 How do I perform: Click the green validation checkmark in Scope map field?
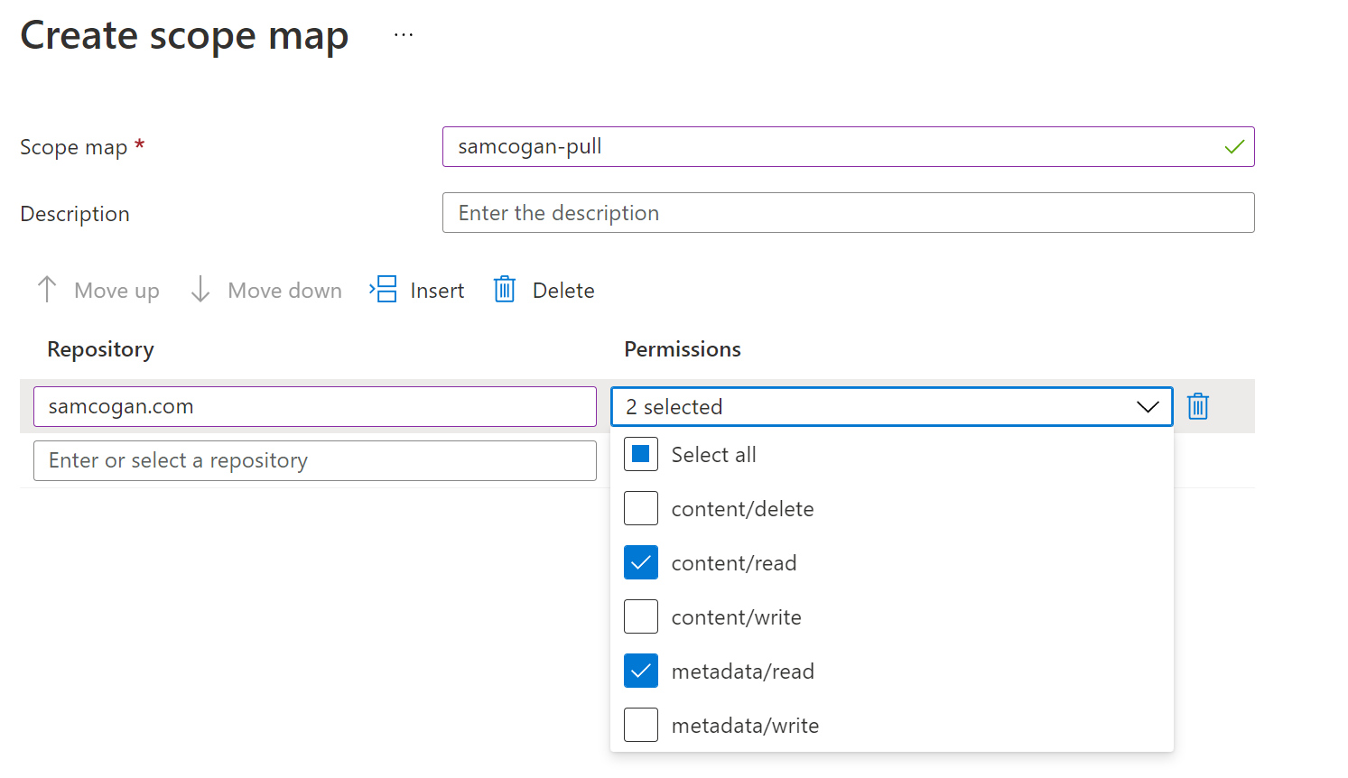pos(1234,146)
